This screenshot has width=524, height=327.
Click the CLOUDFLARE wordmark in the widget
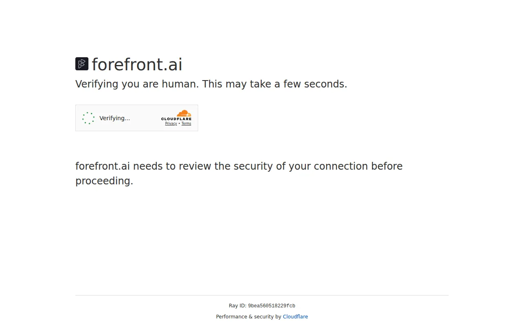point(176,119)
